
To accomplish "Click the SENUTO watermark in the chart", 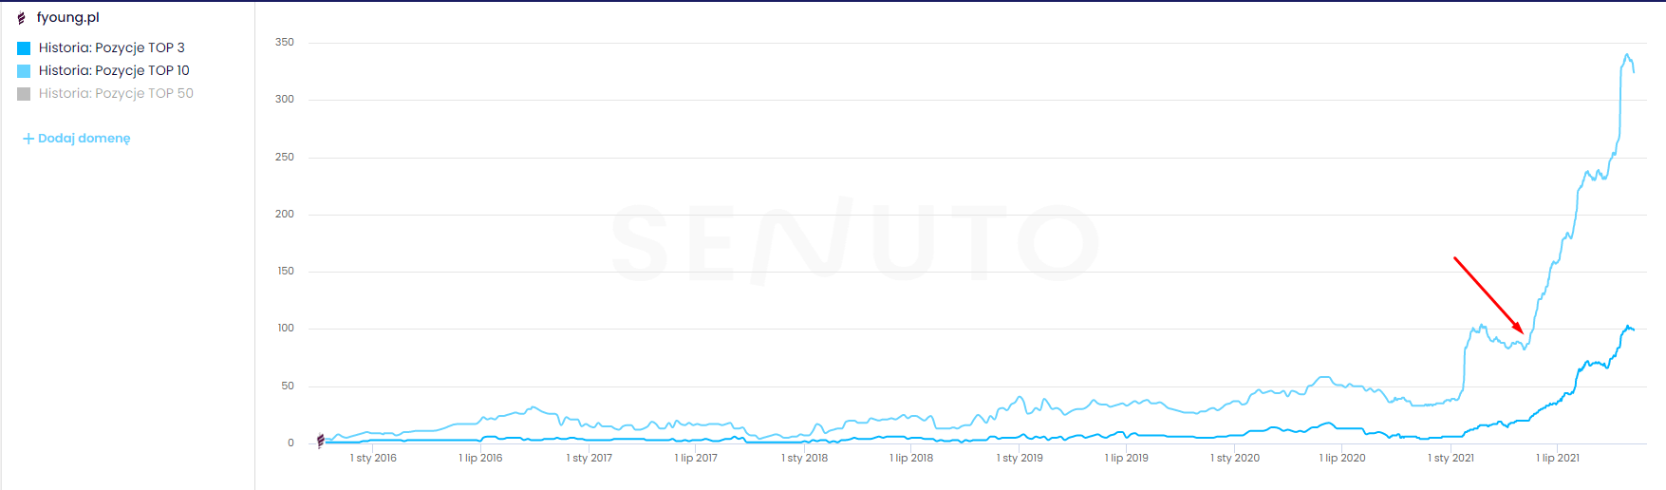I will (x=854, y=242).
